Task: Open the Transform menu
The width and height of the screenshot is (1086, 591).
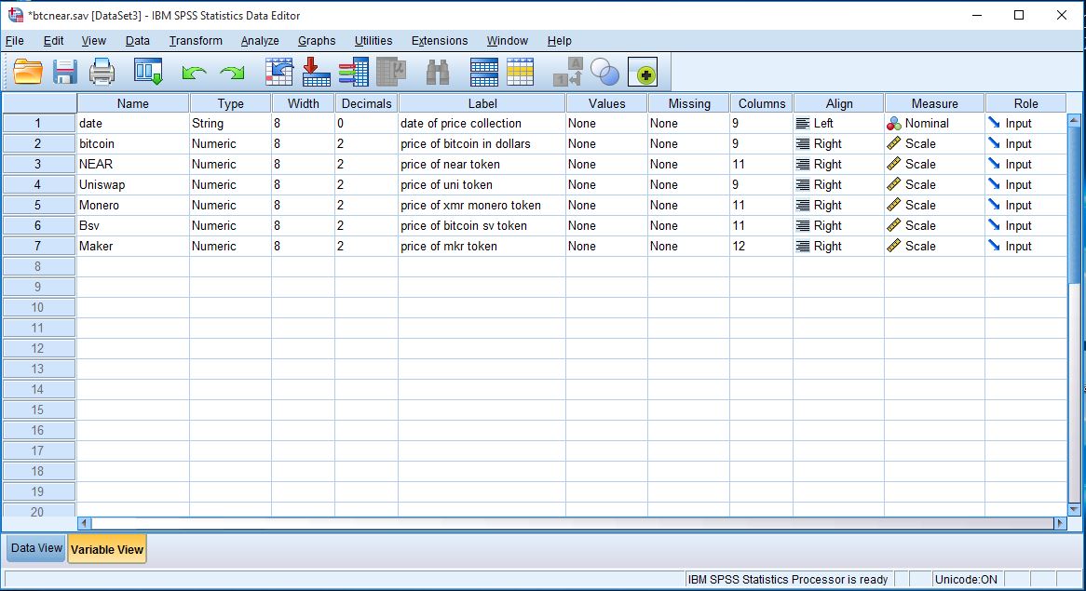Action: coord(196,41)
